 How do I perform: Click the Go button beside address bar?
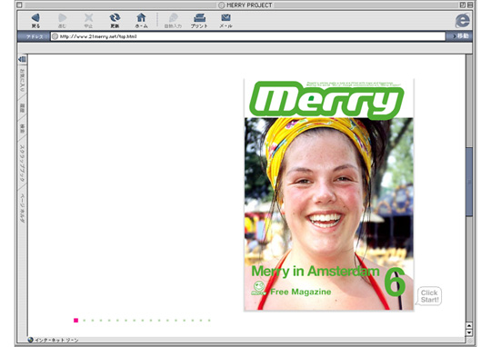(x=460, y=36)
